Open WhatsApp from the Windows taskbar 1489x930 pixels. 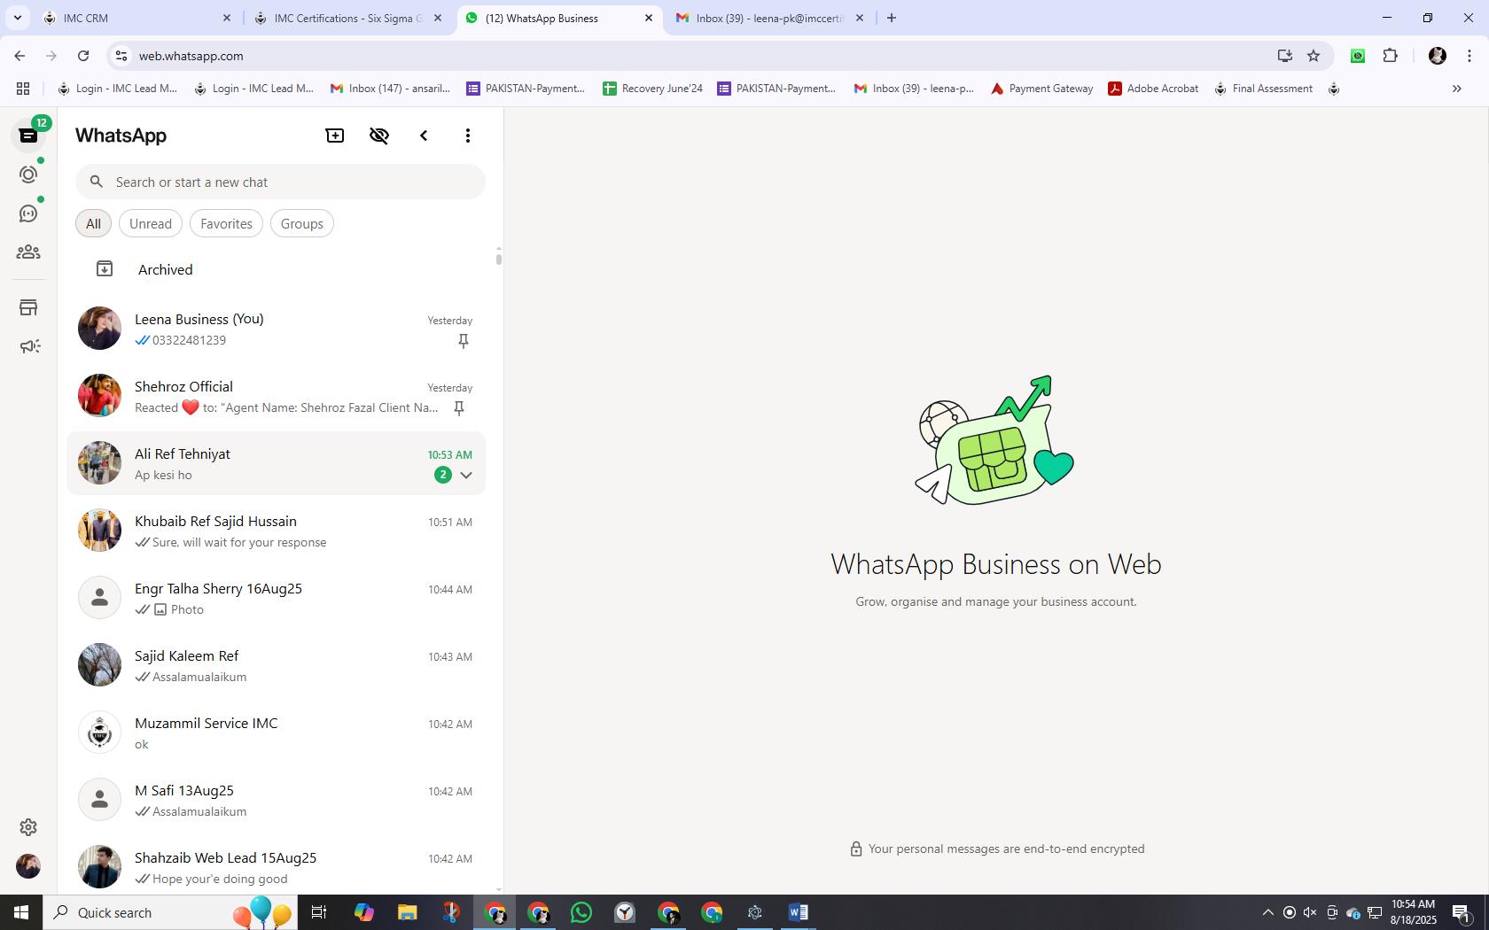coord(581,912)
